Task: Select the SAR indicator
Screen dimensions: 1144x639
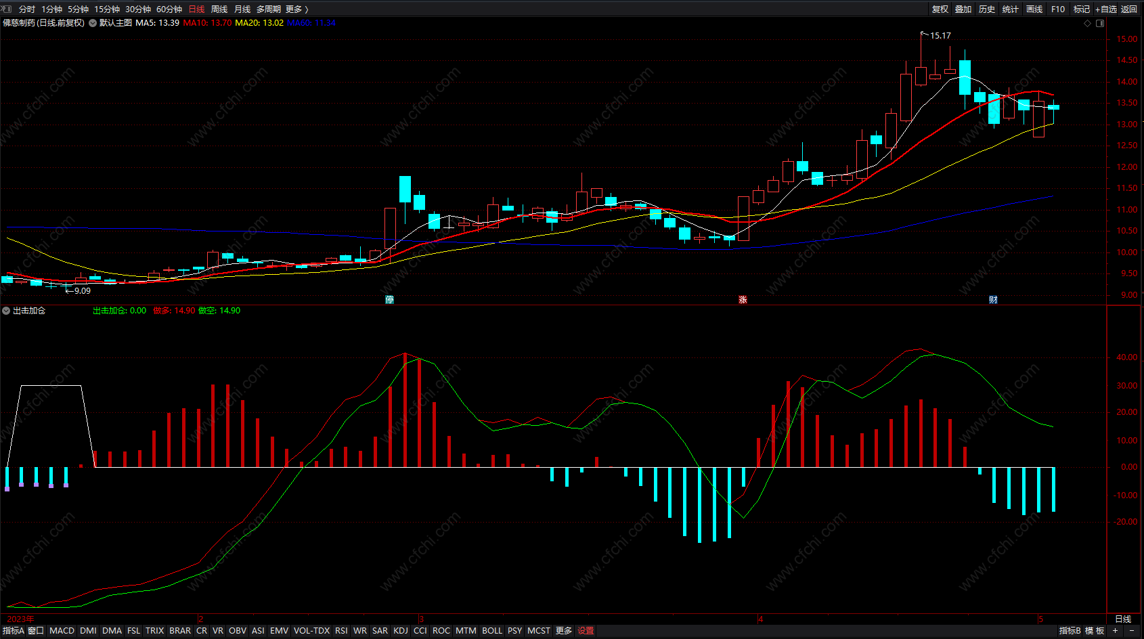Action: click(x=380, y=631)
